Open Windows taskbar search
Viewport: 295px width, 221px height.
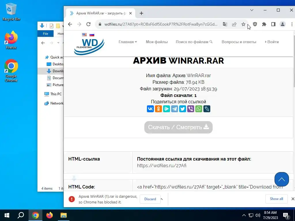[x=21, y=215]
